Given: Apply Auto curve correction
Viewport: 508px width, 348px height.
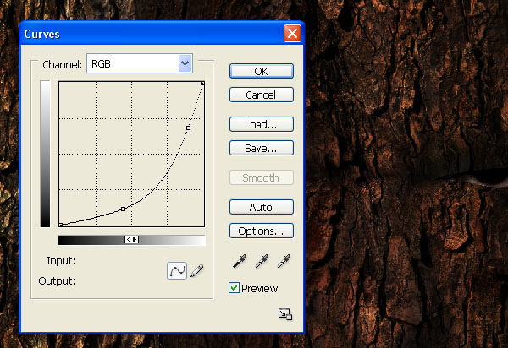Looking at the screenshot, I should click(x=262, y=207).
